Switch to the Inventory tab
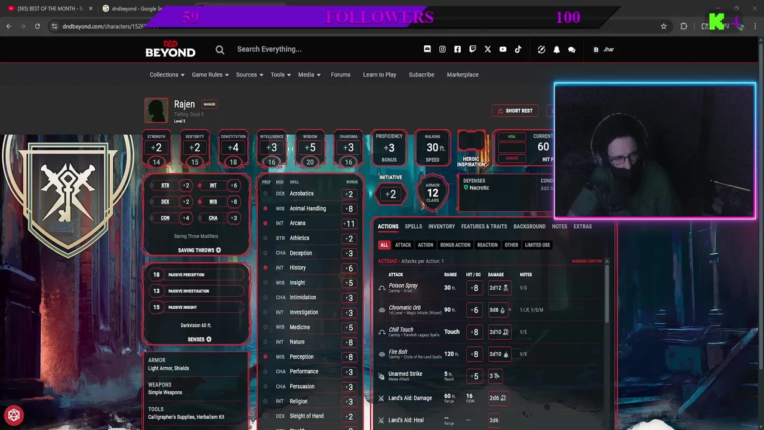The width and height of the screenshot is (764, 430). [x=442, y=226]
